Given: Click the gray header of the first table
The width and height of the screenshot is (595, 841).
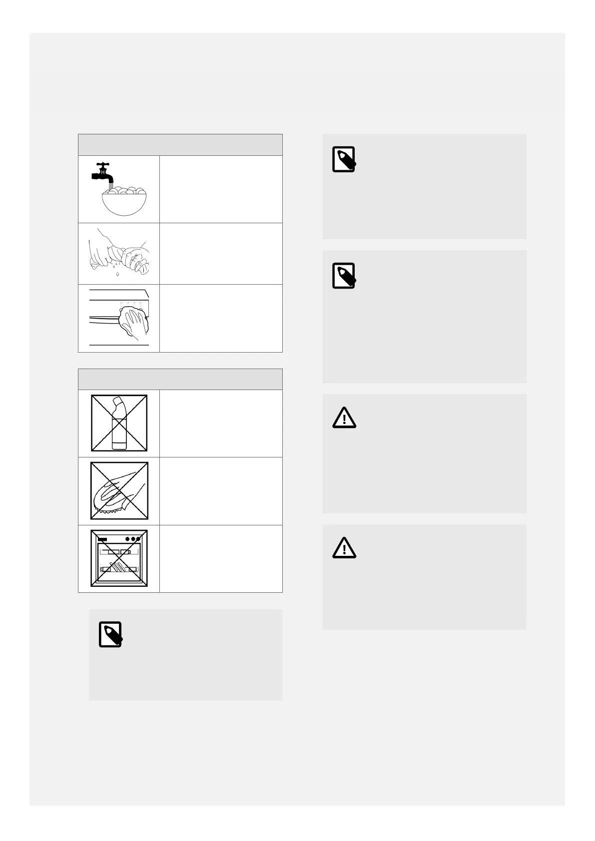Looking at the screenshot, I should pos(180,145).
